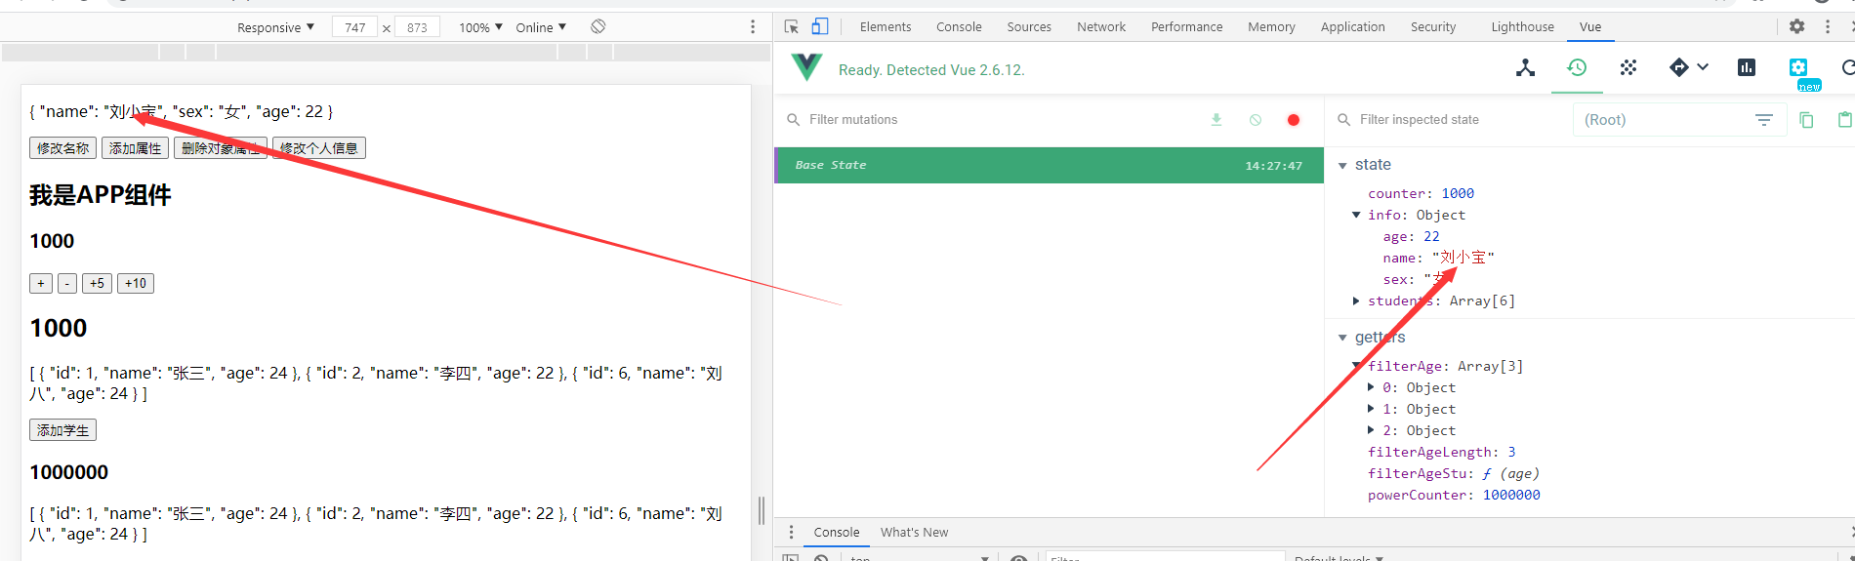
Task: Open the Responsive device dropdown
Action: pos(275,27)
